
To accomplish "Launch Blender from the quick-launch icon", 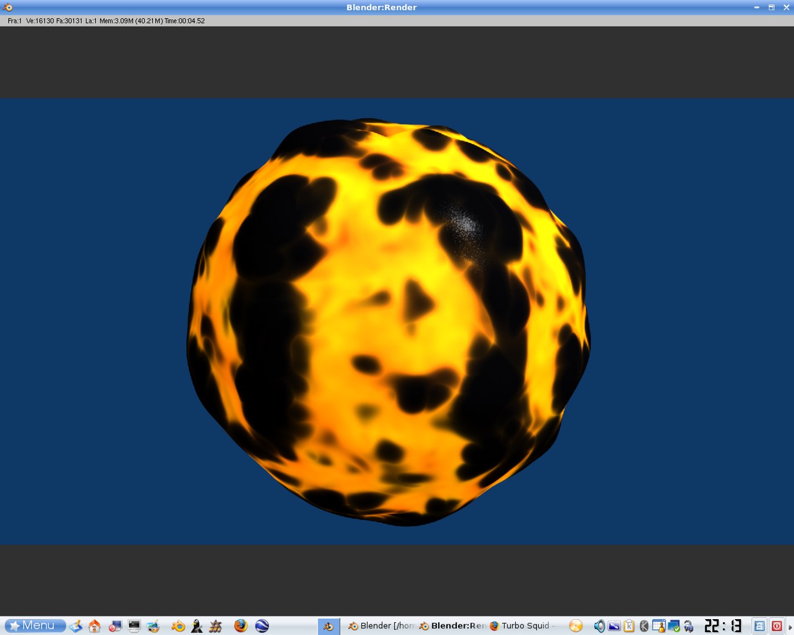I will [178, 626].
